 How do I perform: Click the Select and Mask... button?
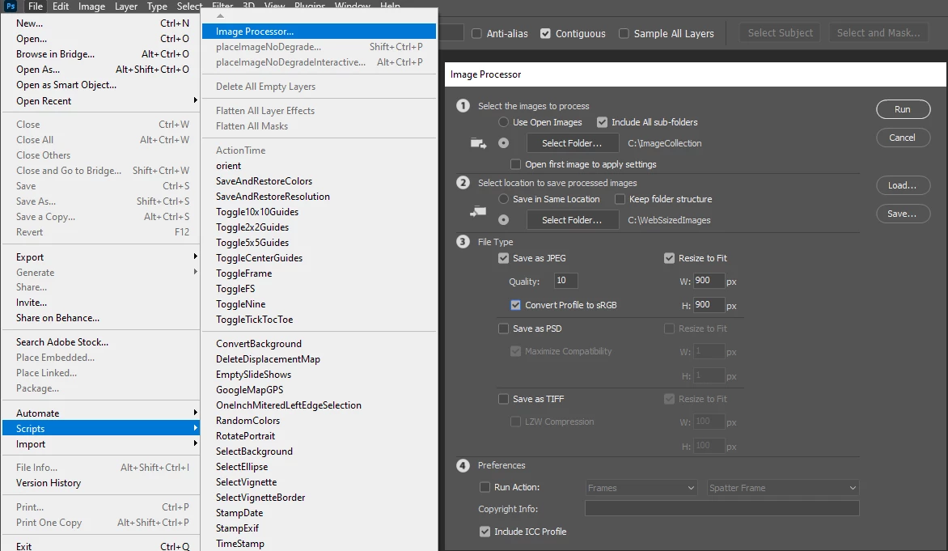[x=878, y=32]
